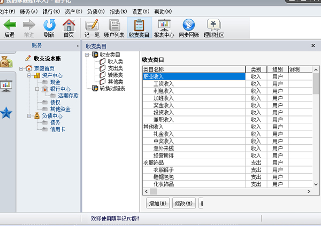
Task: Click the 刷新 refresh icon
Action: 49,25
